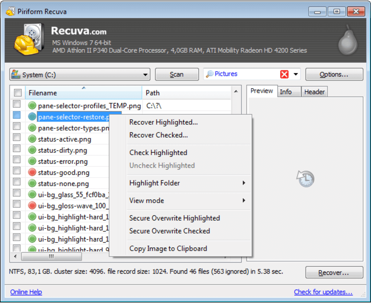Clear the Pictures filter with the red X
This screenshot has height=303, width=371.
(x=284, y=74)
